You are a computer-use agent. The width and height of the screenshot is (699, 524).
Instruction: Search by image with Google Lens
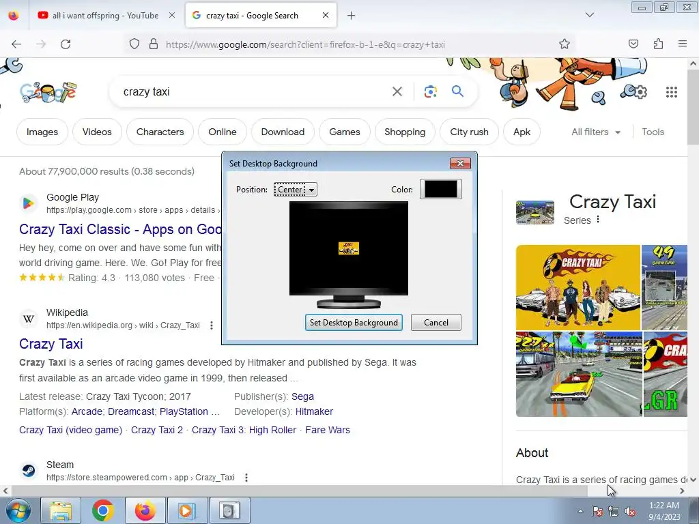coord(431,92)
